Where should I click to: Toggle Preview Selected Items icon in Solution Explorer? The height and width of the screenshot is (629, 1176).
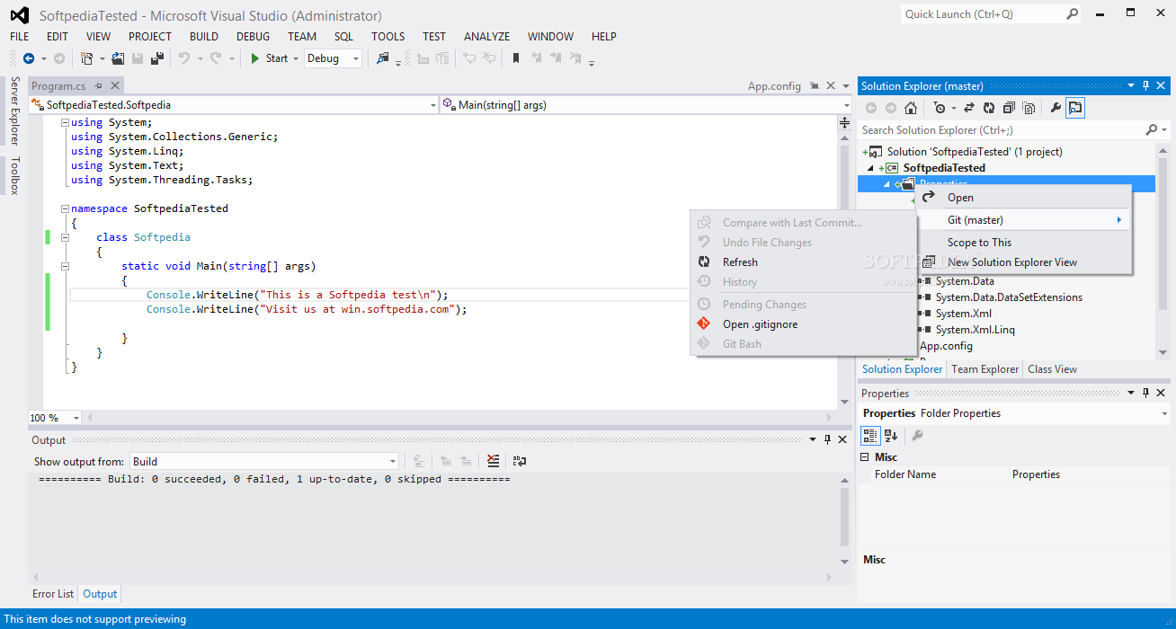(1075, 108)
